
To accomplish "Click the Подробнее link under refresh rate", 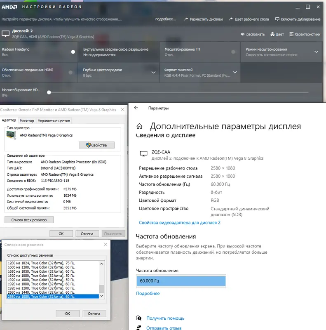I will 148,293.
